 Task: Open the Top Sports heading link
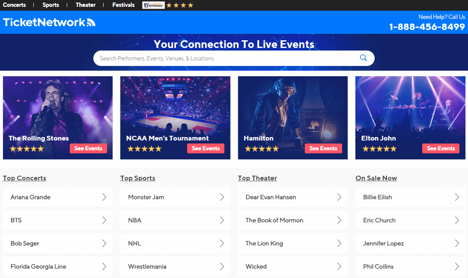pyautogui.click(x=137, y=178)
